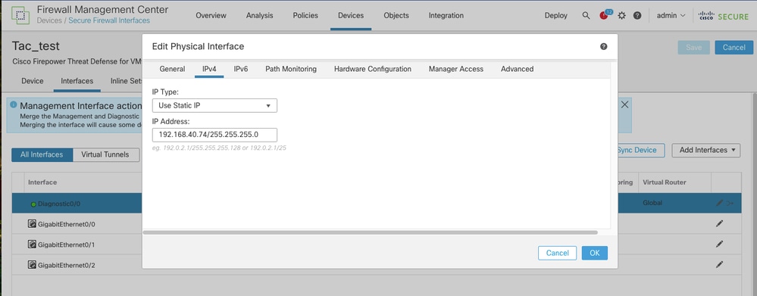
Task: Click the Cisco Secure logo
Action: click(723, 16)
